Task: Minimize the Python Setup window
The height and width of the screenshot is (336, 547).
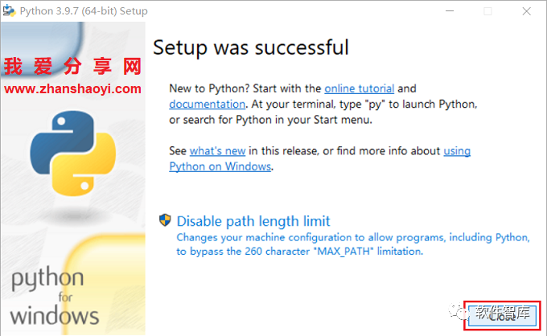Action: pyautogui.click(x=450, y=11)
